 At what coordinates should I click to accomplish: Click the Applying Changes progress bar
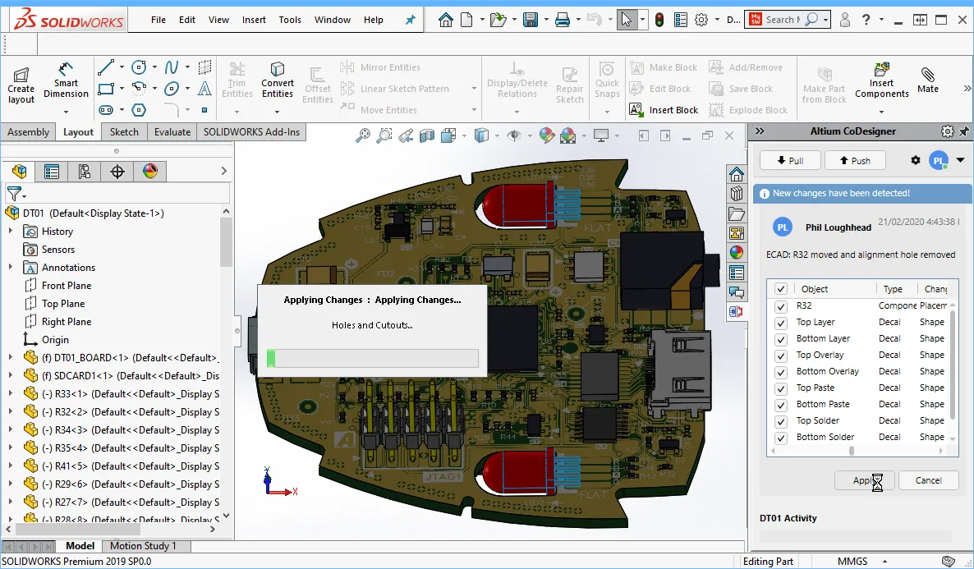(x=372, y=358)
